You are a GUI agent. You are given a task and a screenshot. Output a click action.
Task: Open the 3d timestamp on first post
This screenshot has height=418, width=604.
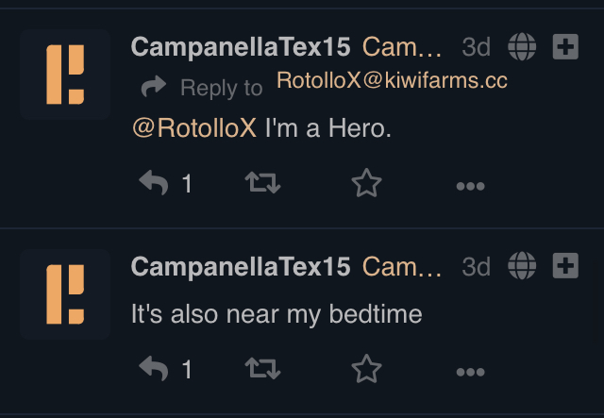pyautogui.click(x=476, y=47)
